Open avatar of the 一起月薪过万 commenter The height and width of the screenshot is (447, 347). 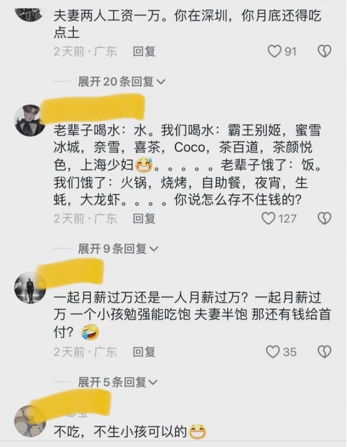pyautogui.click(x=30, y=288)
